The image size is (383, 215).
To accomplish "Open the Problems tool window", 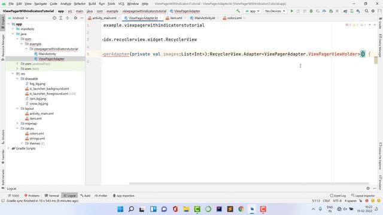I will point(32,195).
